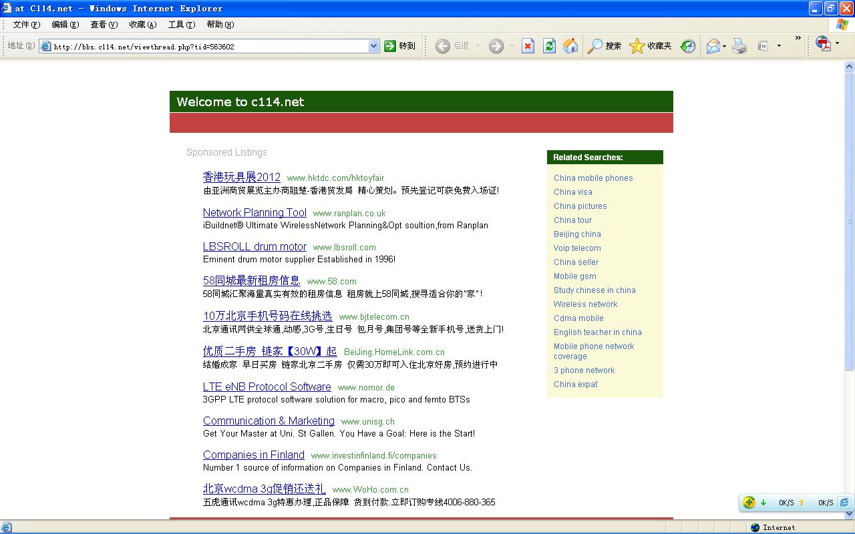The height and width of the screenshot is (534, 855).
Task: Open Search (搜索) magnifier in toolbar
Action: [604, 46]
